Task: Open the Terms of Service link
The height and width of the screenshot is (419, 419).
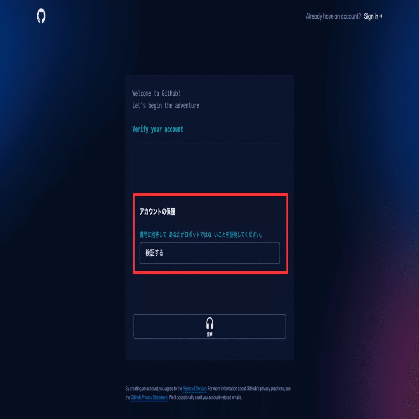Action: pos(194,388)
